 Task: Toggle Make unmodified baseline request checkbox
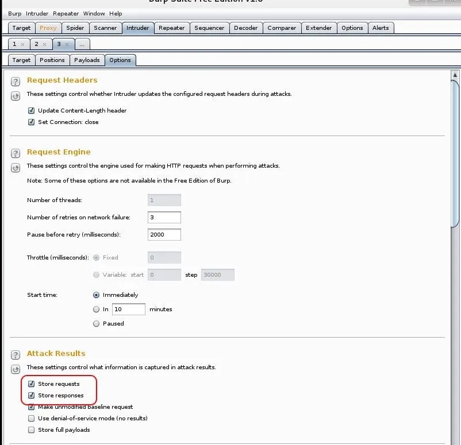(31, 407)
